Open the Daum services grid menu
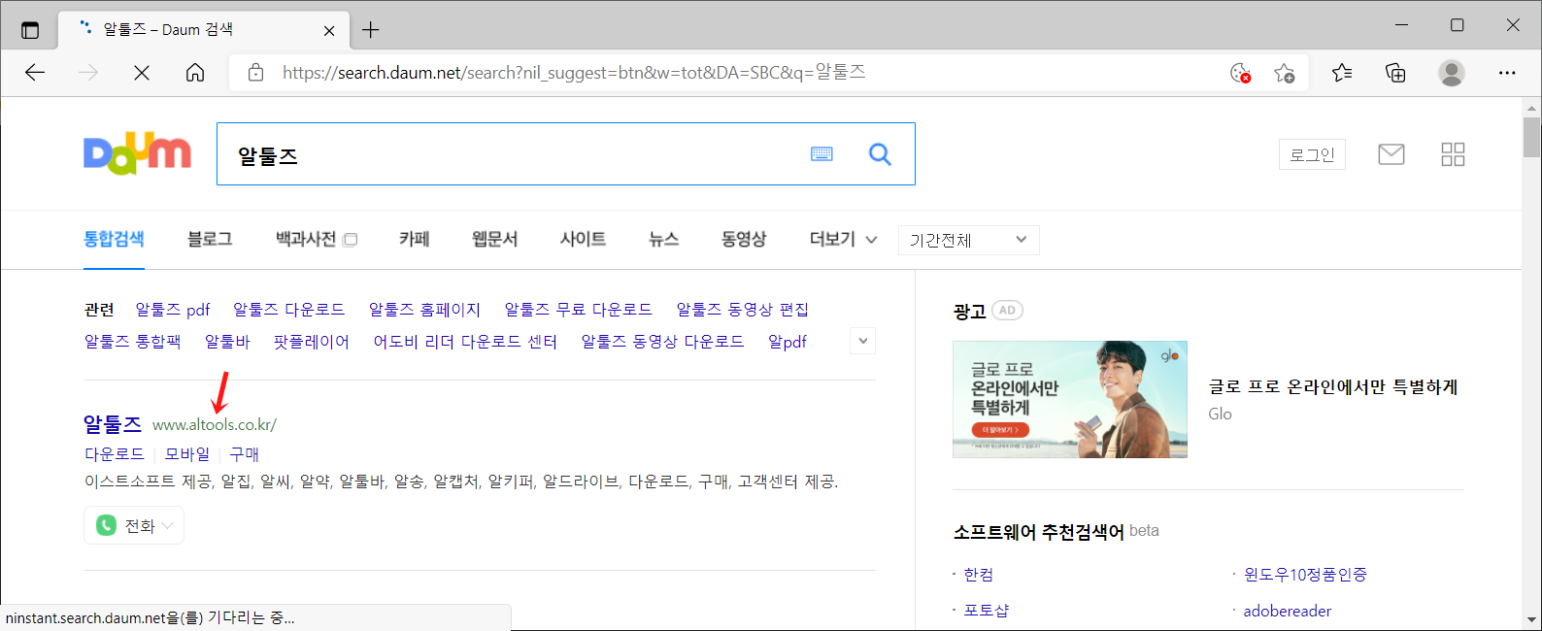This screenshot has width=1542, height=631. click(x=1453, y=154)
